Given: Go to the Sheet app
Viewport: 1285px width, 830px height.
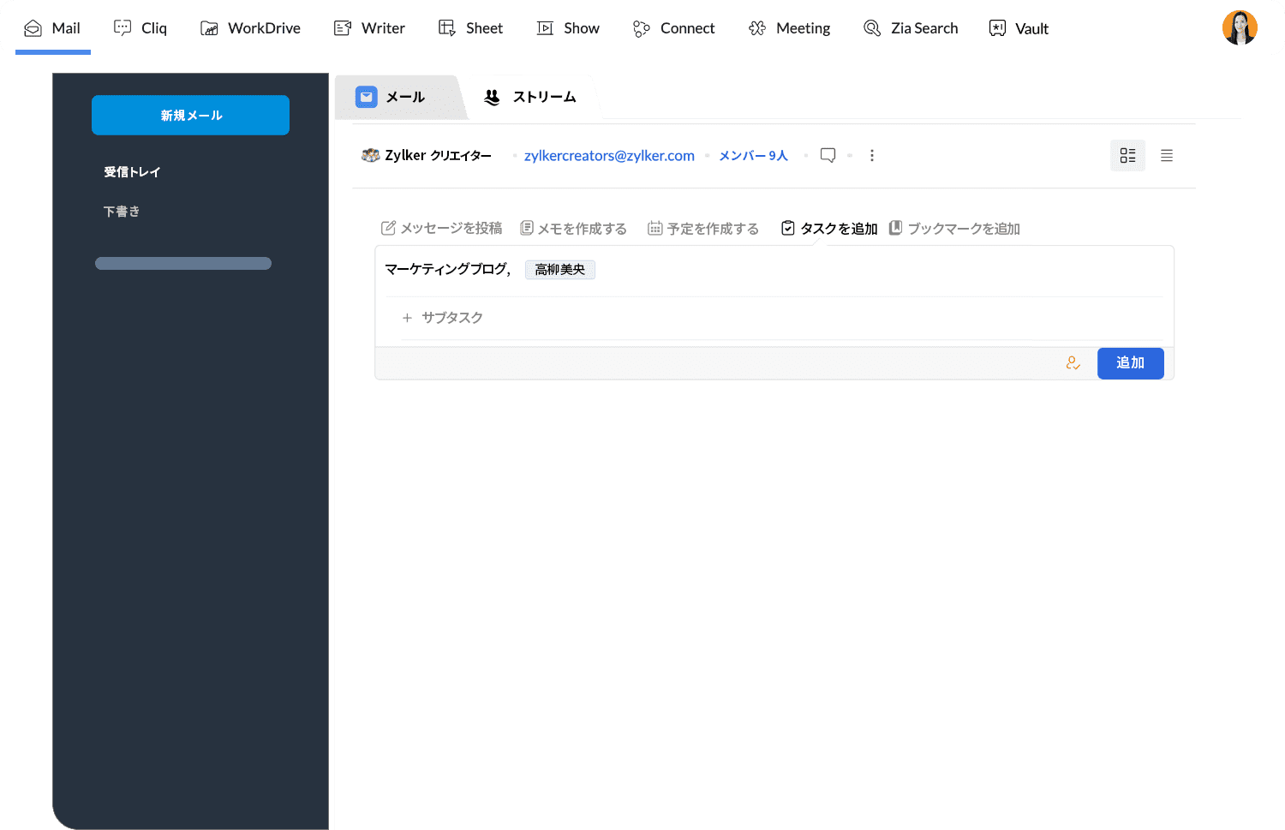Looking at the screenshot, I should tap(470, 28).
